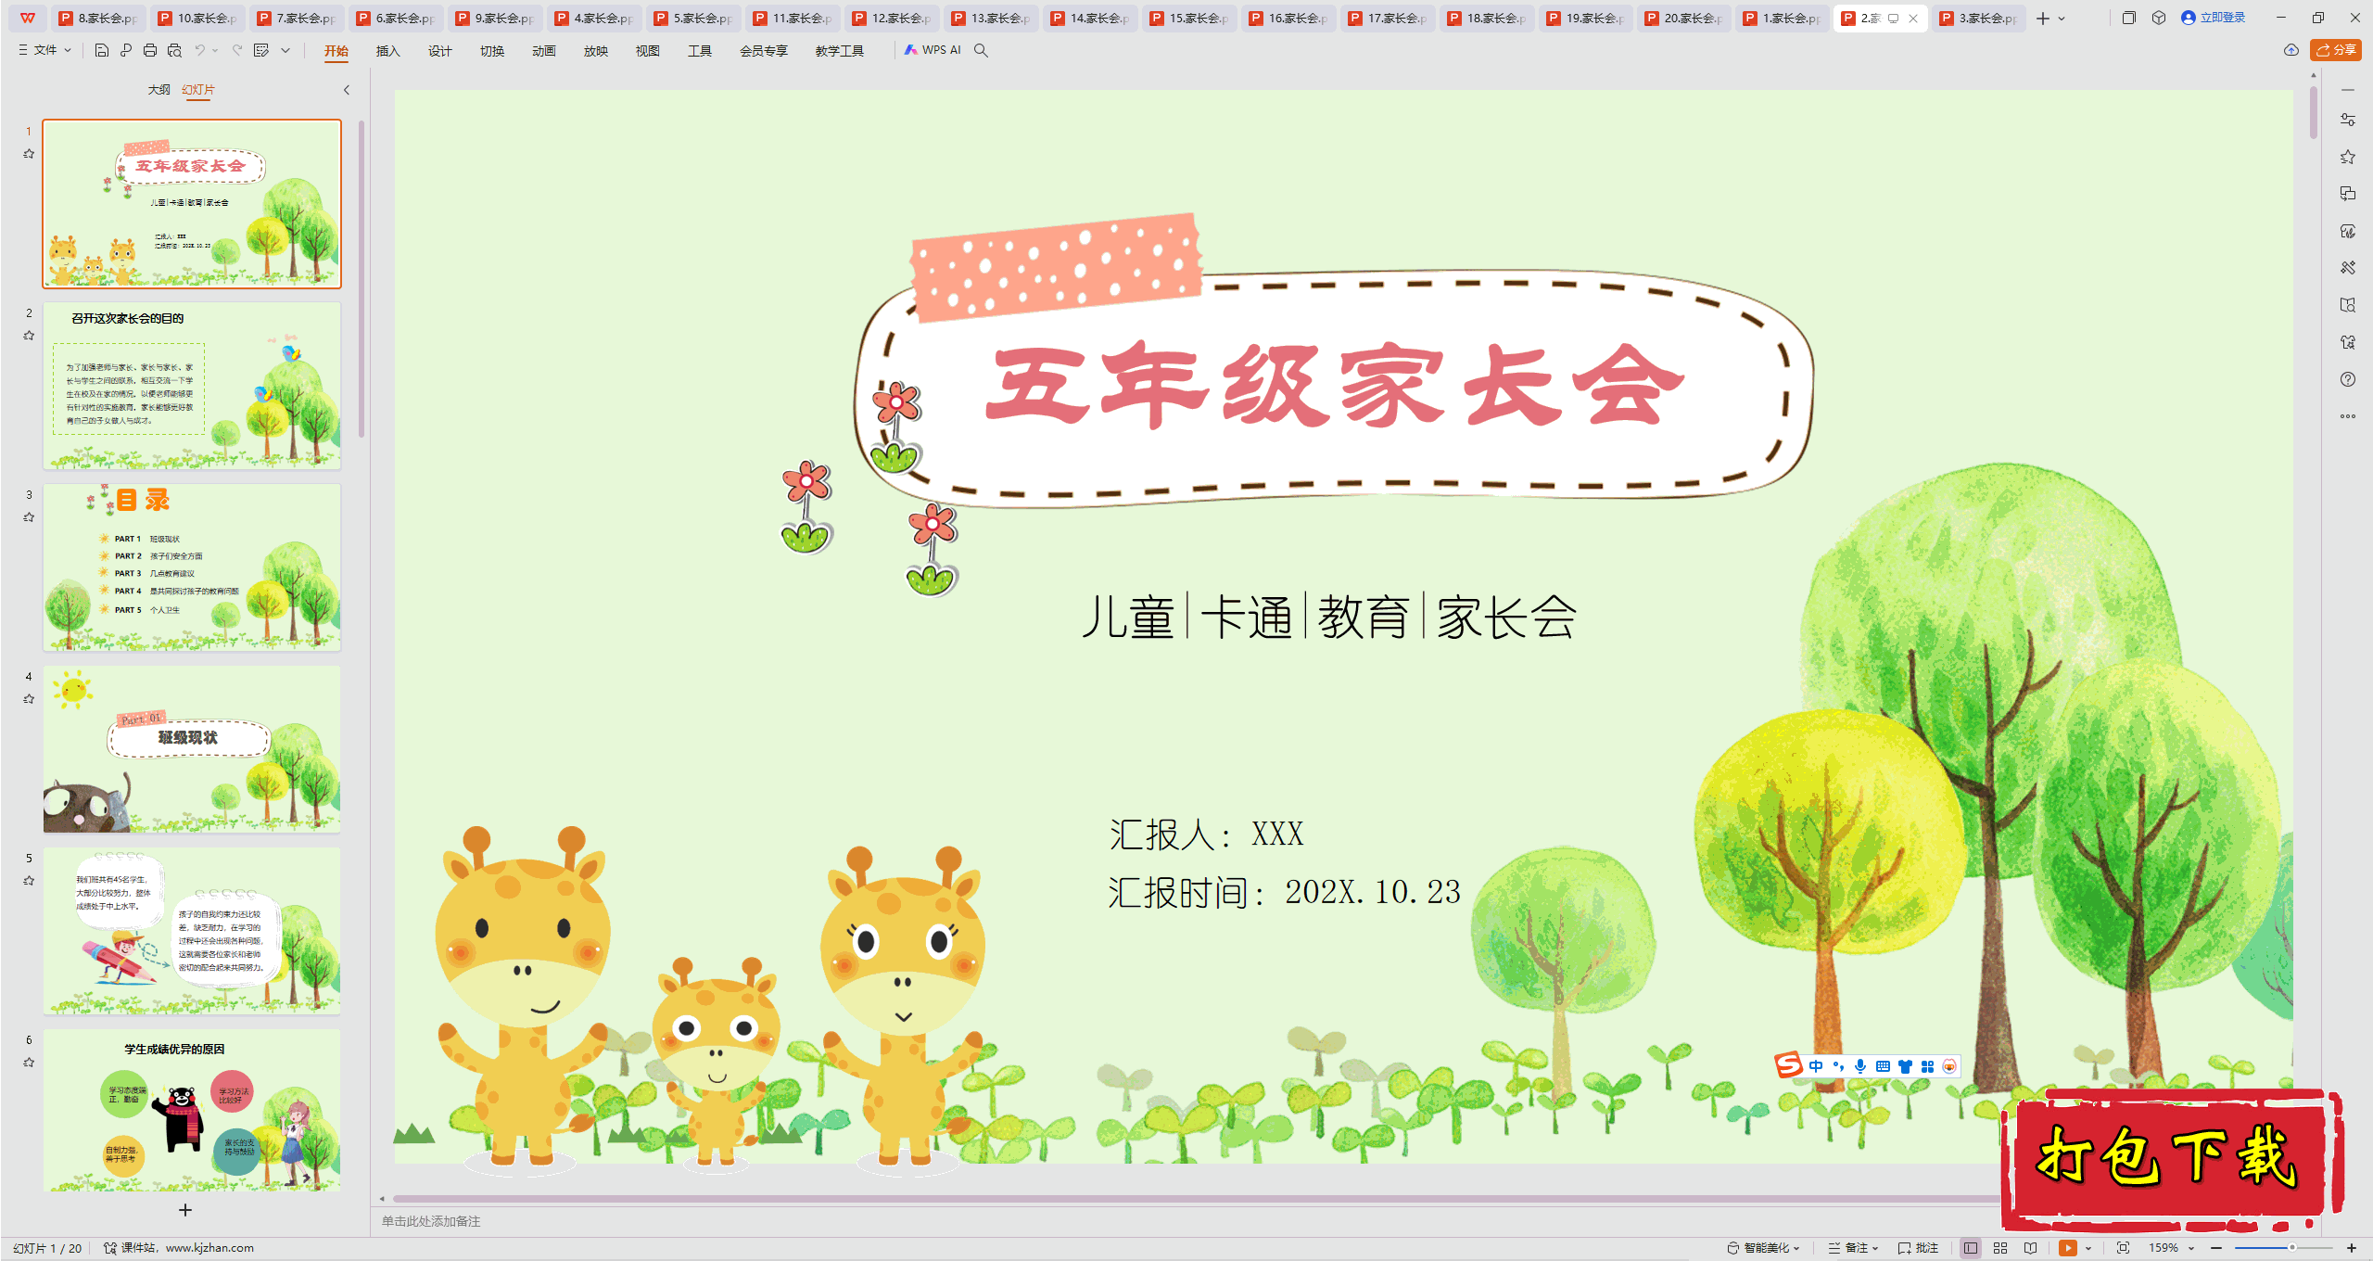Click the orange 分享 share button
The image size is (2373, 1261).
[x=2336, y=50]
